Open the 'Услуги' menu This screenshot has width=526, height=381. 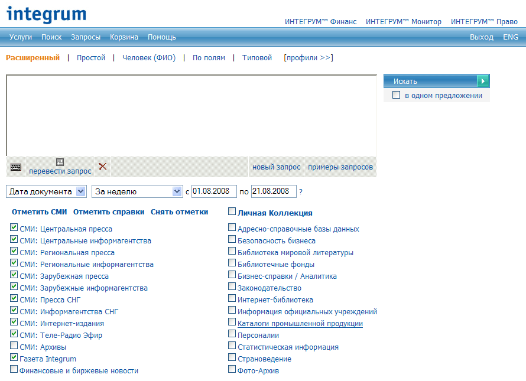pos(21,37)
